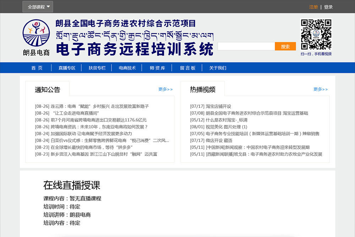Open the 电商技术 navigation item
This screenshot has height=237, width=355.
point(127,68)
